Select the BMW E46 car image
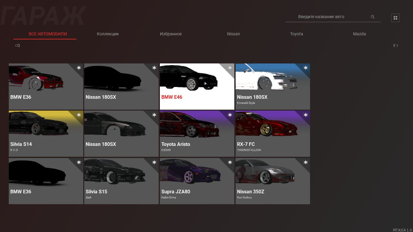The width and height of the screenshot is (413, 232). [189, 78]
